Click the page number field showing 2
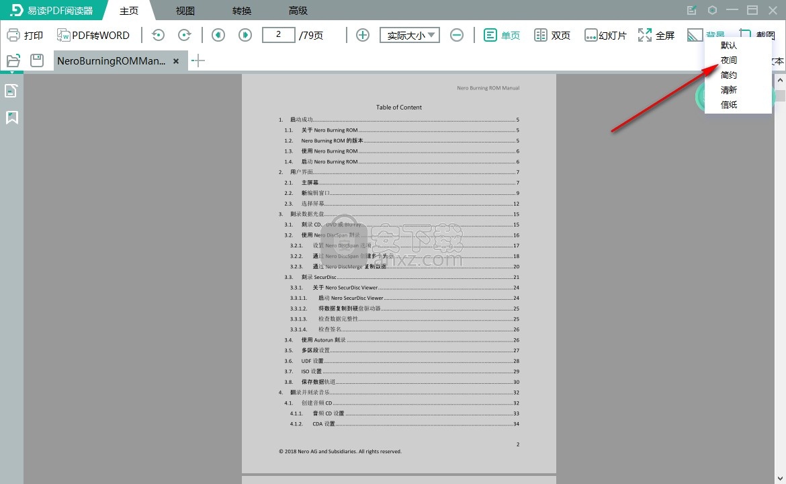The height and width of the screenshot is (484, 786). (278, 34)
